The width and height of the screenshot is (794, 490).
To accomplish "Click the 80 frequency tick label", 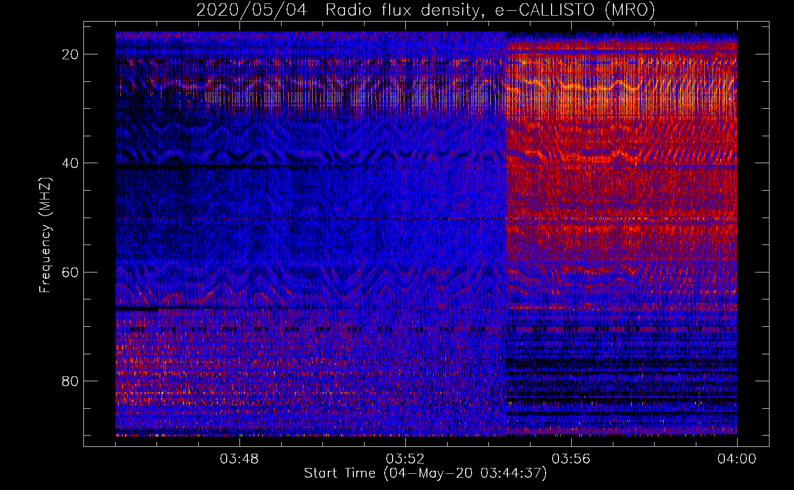I will pos(70,381).
